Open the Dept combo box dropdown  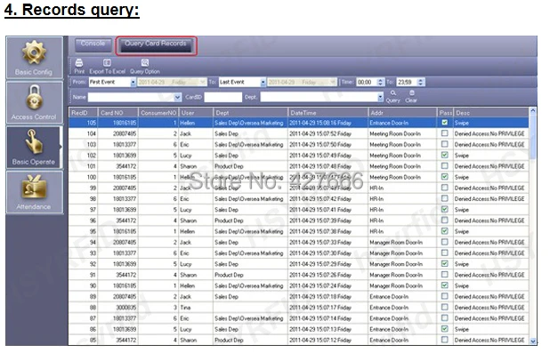click(380, 97)
